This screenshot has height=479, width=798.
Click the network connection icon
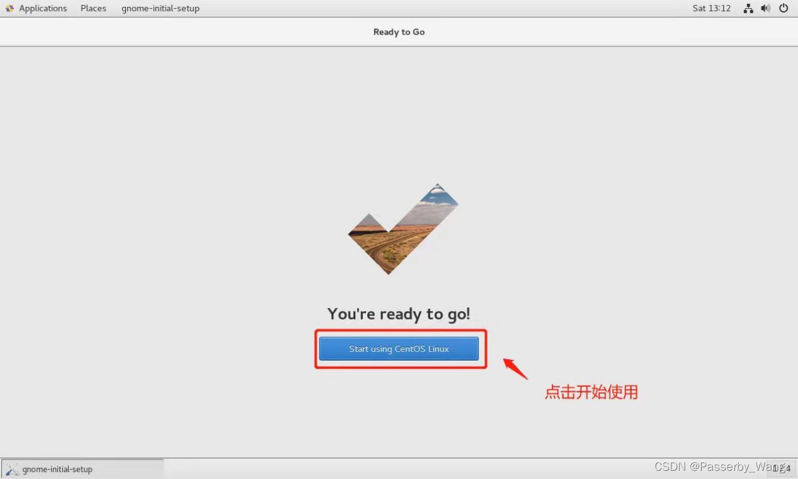pyautogui.click(x=748, y=8)
